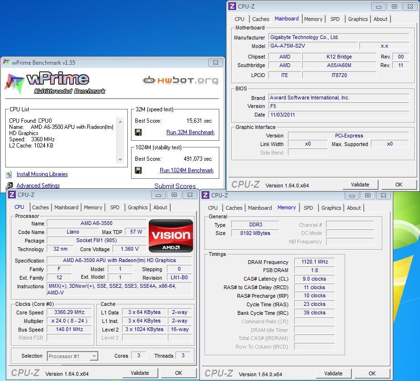The height and width of the screenshot is (381, 420).
Task: Click the CPU List scroll down arrow
Action: (x=120, y=159)
